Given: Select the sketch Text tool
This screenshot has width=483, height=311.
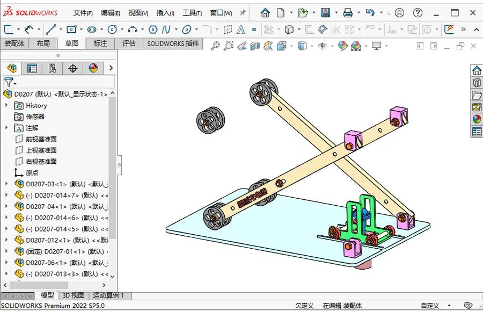Looking at the screenshot, I should (x=240, y=30).
